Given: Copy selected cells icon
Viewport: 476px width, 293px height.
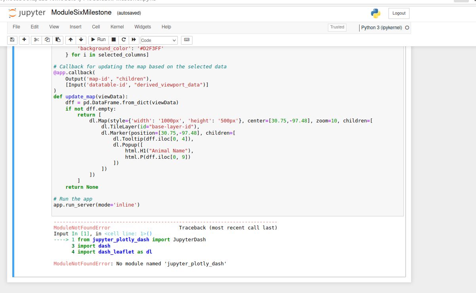Looking at the screenshot, I should point(47,40).
